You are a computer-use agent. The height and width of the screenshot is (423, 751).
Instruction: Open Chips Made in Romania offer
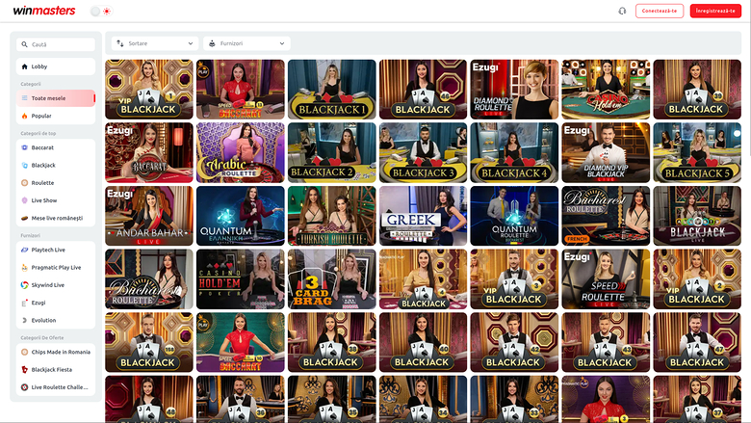pyautogui.click(x=56, y=352)
